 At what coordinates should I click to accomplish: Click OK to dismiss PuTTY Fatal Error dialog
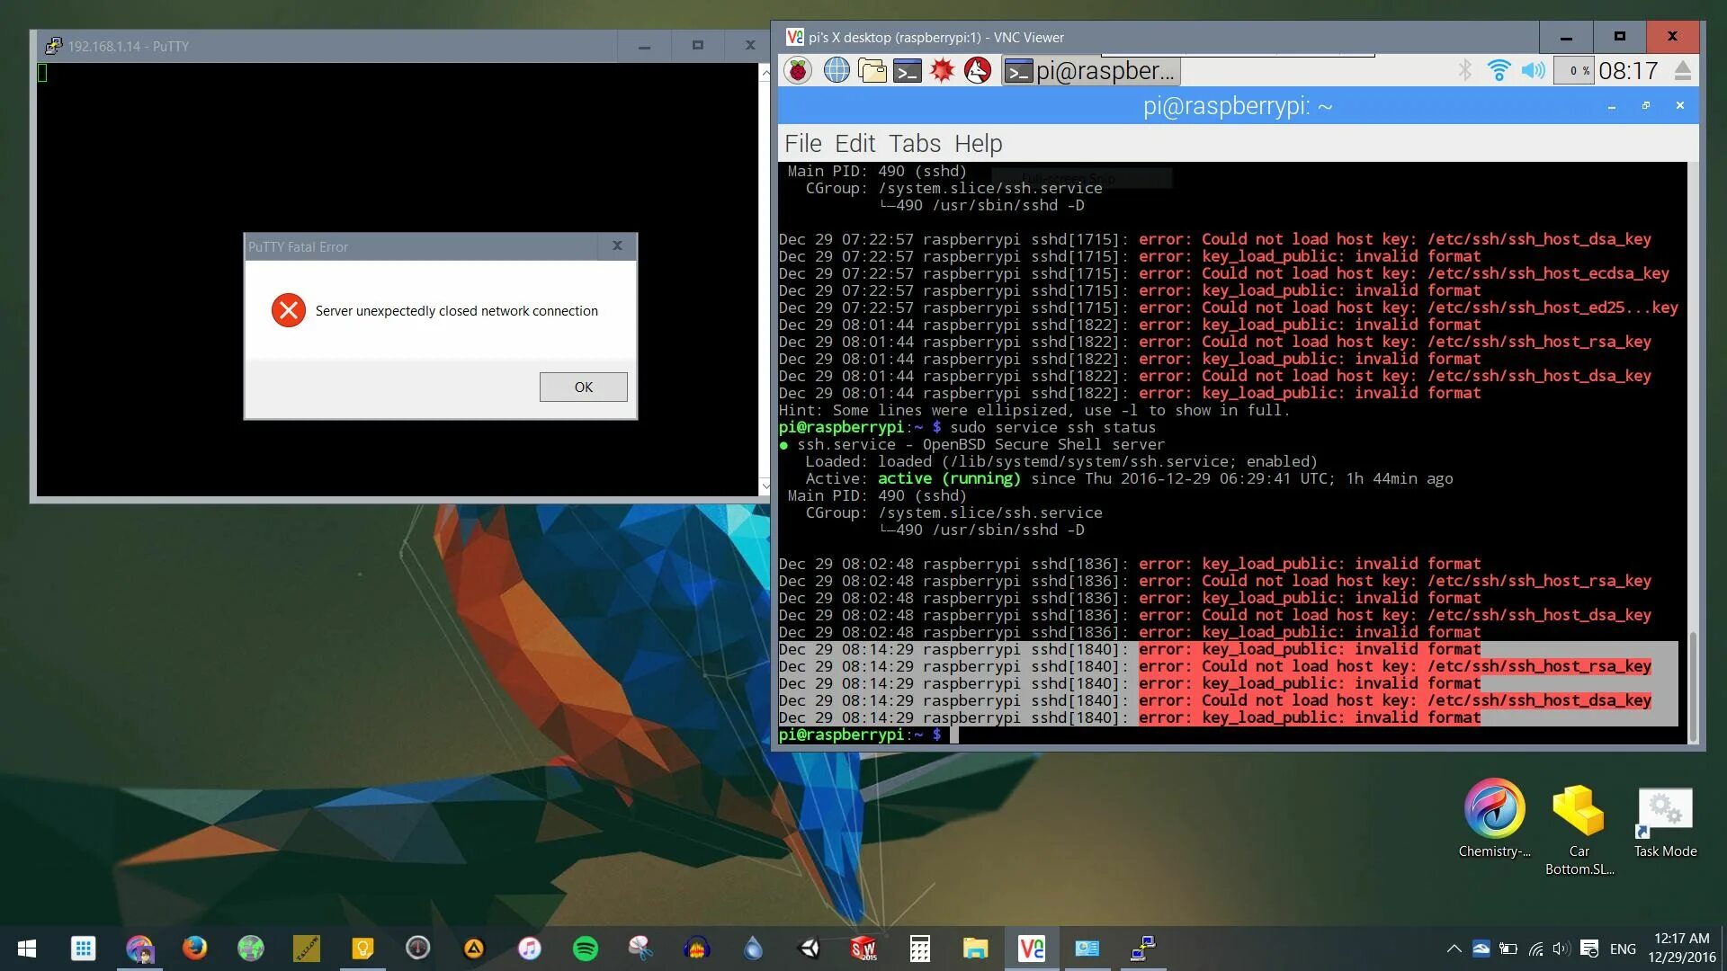[582, 387]
